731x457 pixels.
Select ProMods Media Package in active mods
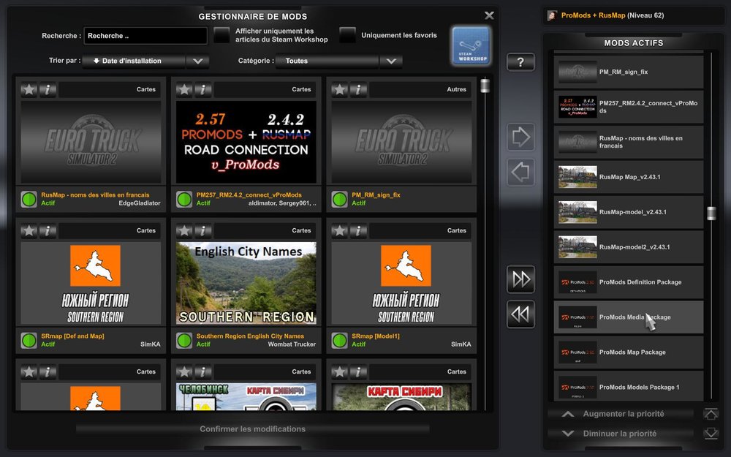(x=629, y=317)
